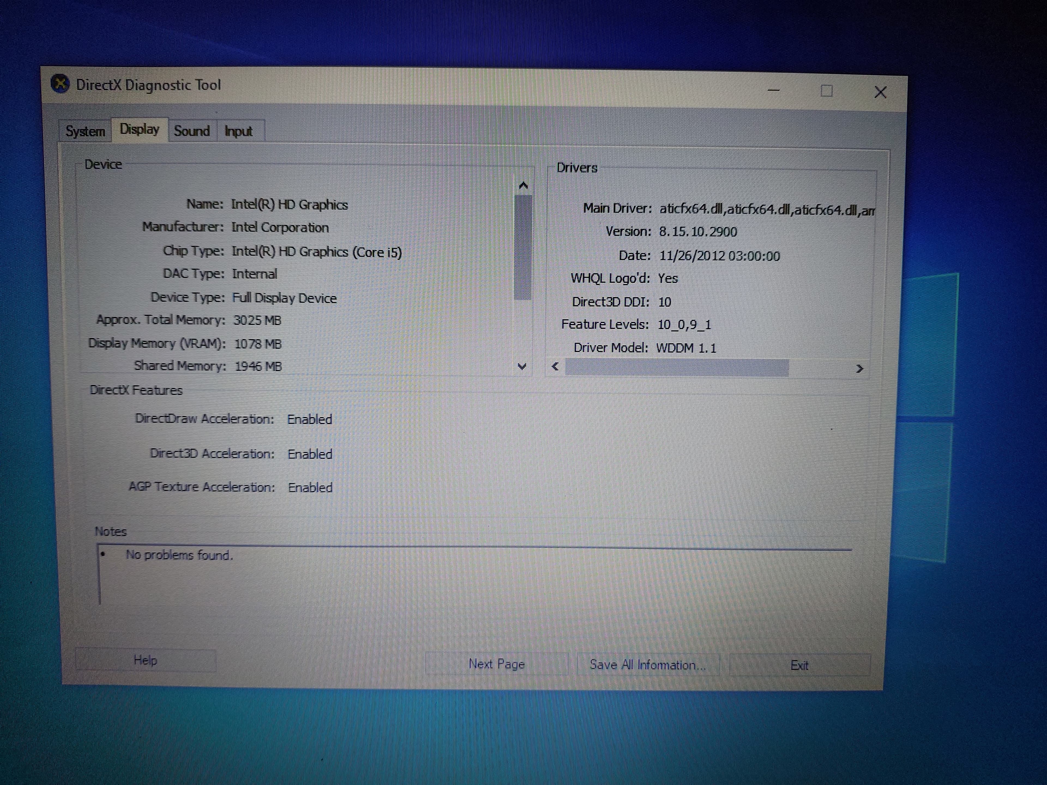Click driver version '8.15.10.2900'
The height and width of the screenshot is (785, 1047).
(x=698, y=232)
